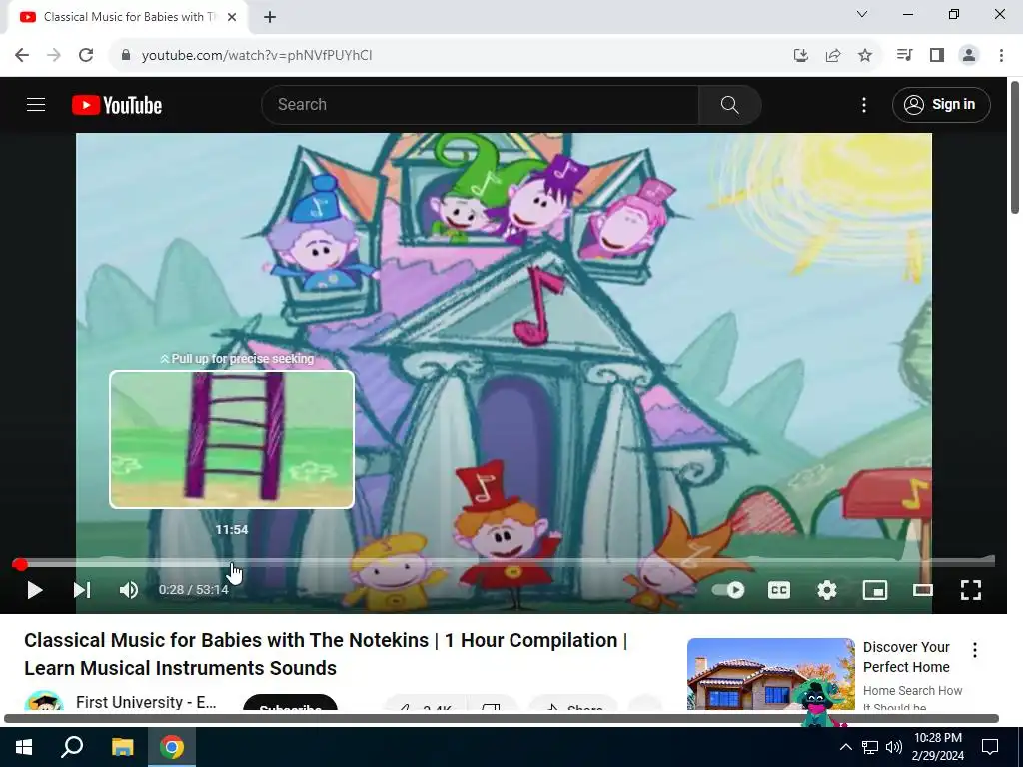Open File Explorer from the taskbar

(122, 747)
